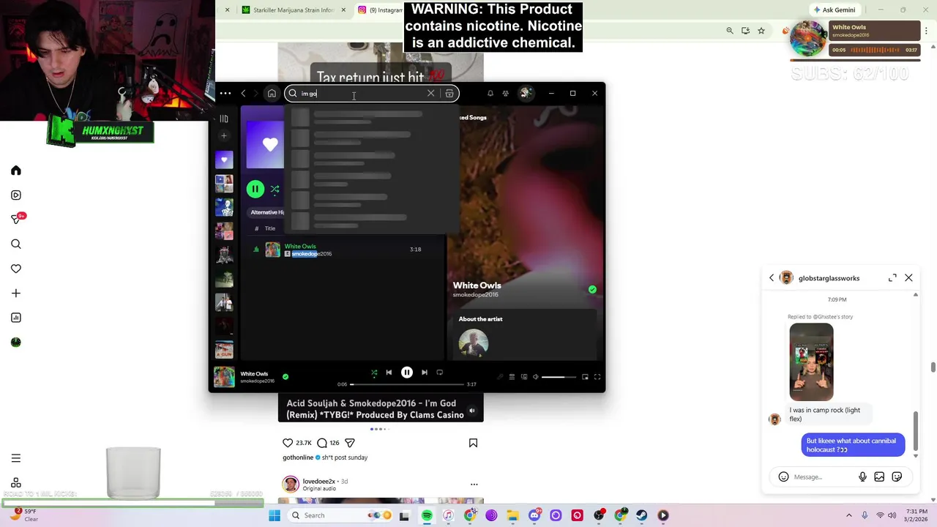Screen dimensions: 937x527
Task: Select the White Owls track row
Action: [344, 250]
